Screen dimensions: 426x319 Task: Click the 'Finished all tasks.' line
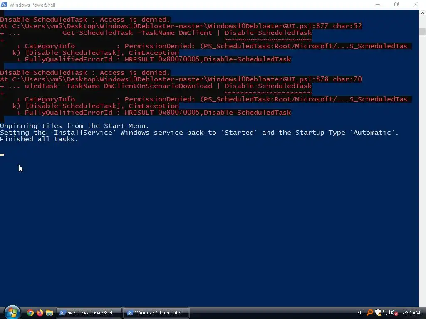(39, 139)
